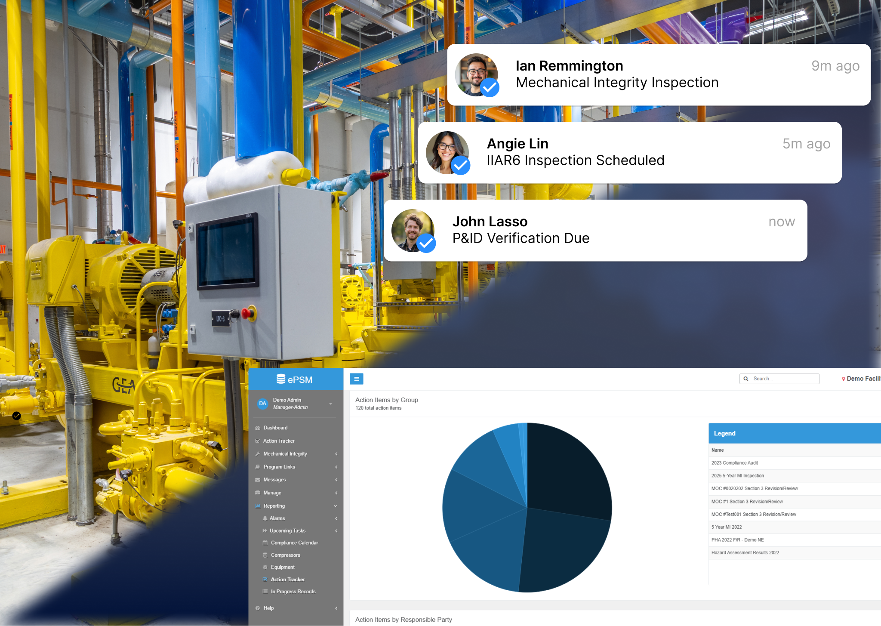The width and height of the screenshot is (881, 626).
Task: Click checkmark badge on John Lasso's avatar
Action: coord(426,243)
